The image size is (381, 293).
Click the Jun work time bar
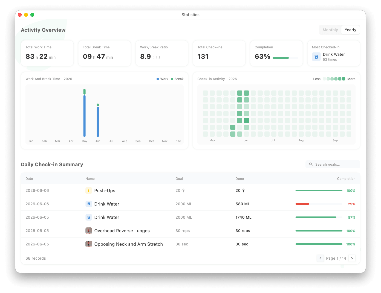tap(98, 122)
